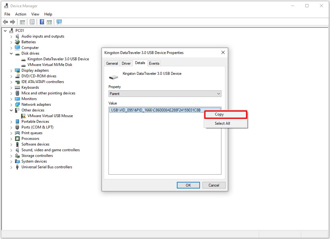Viewport: 330px width, 239px height.
Task: Click the Keyboards category icon
Action: [x=17, y=87]
